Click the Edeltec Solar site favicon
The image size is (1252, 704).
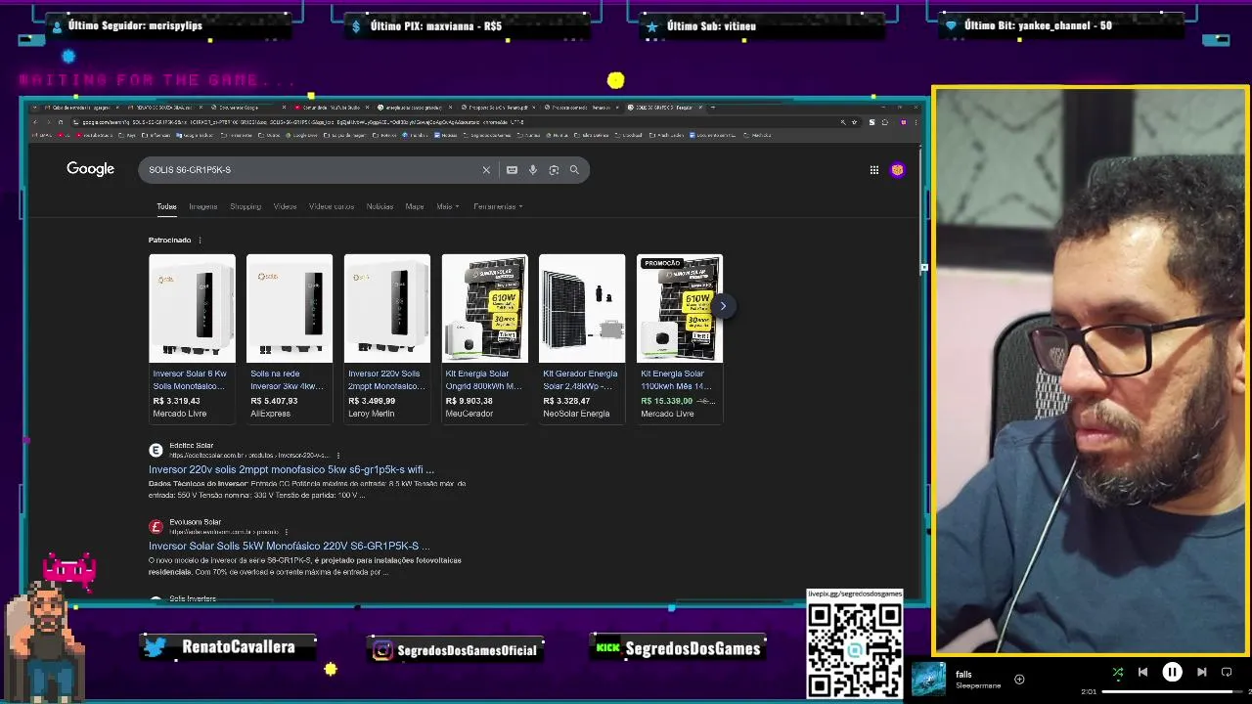pos(156,450)
